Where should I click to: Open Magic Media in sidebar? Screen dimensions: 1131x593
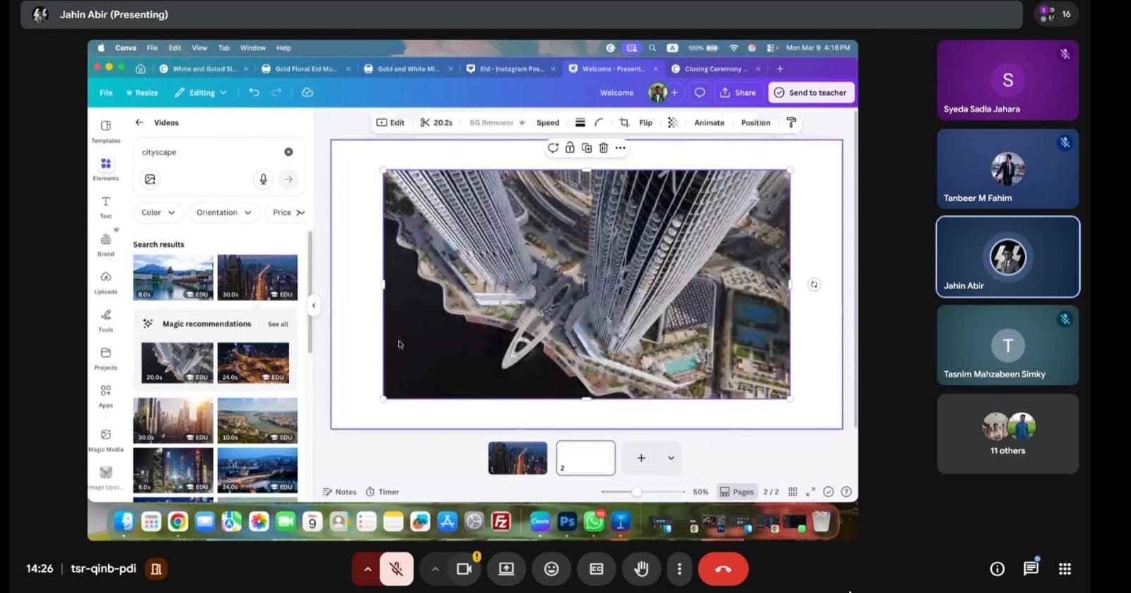point(105,439)
